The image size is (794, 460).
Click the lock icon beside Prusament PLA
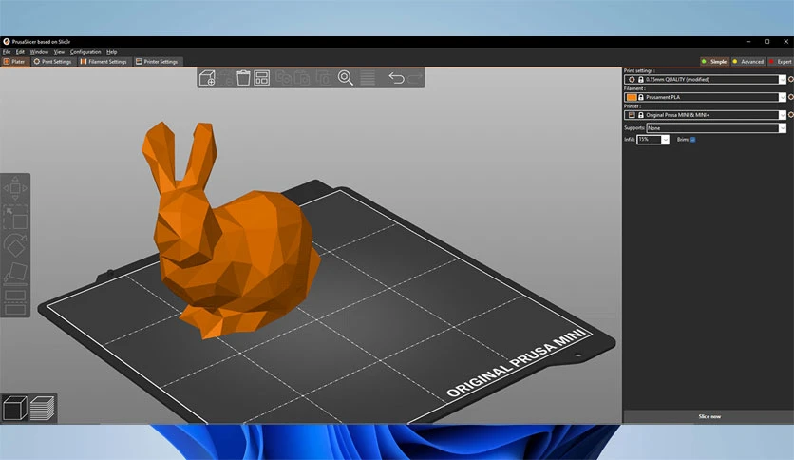(x=641, y=97)
